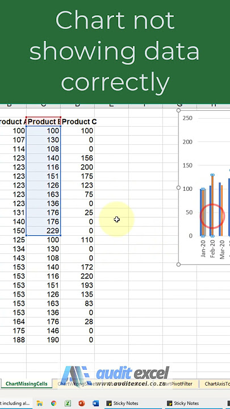Image resolution: width=230 pixels, height=409 pixels.
Task: Select the Product C header cell
Action: pos(78,122)
